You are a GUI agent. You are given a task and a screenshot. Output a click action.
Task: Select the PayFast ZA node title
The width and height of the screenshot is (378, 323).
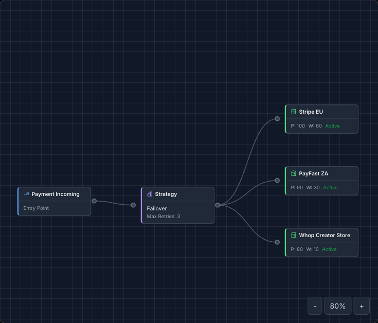313,173
